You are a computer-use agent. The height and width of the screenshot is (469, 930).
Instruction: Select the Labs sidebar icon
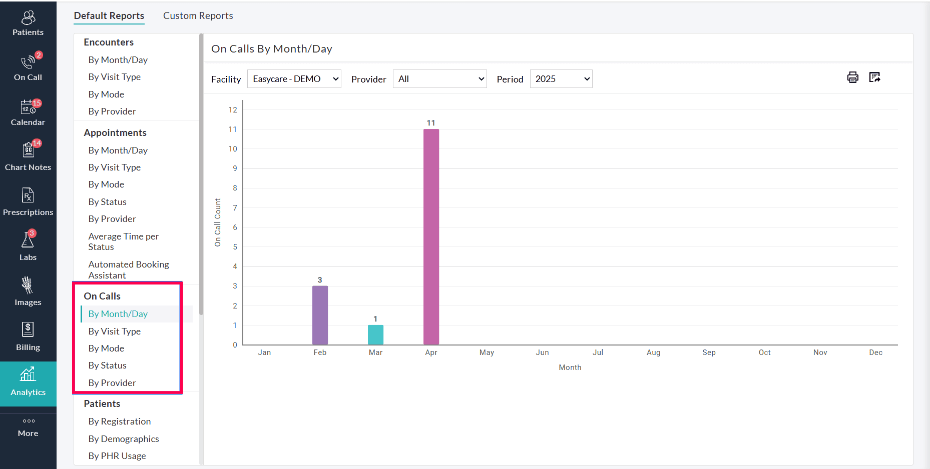click(x=28, y=246)
